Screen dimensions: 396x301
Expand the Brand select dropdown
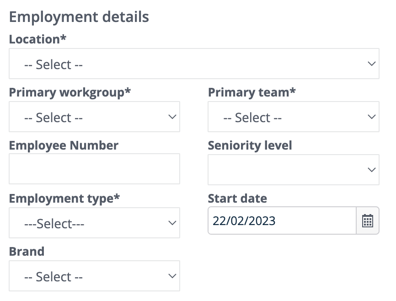point(95,276)
